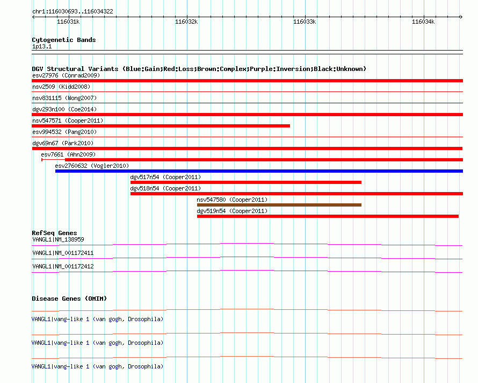Click the chr1:116030693..116034322 coordinate label
Screen dimensions: 478x383
(73, 12)
